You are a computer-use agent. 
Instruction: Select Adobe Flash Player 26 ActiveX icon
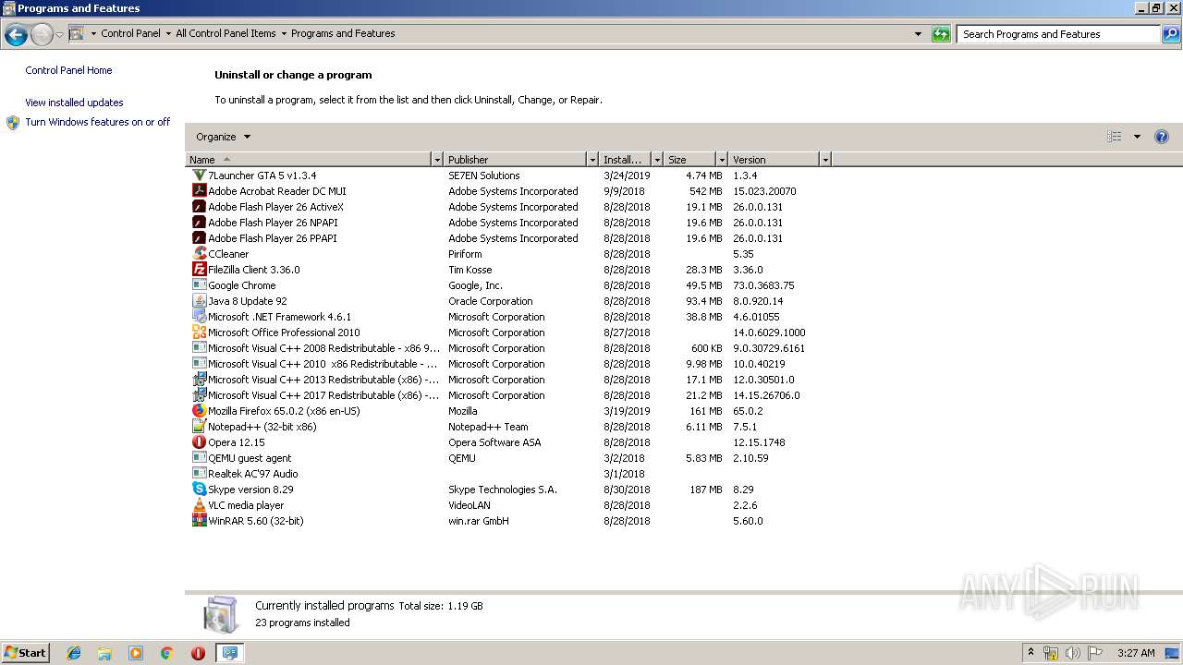pyautogui.click(x=199, y=207)
